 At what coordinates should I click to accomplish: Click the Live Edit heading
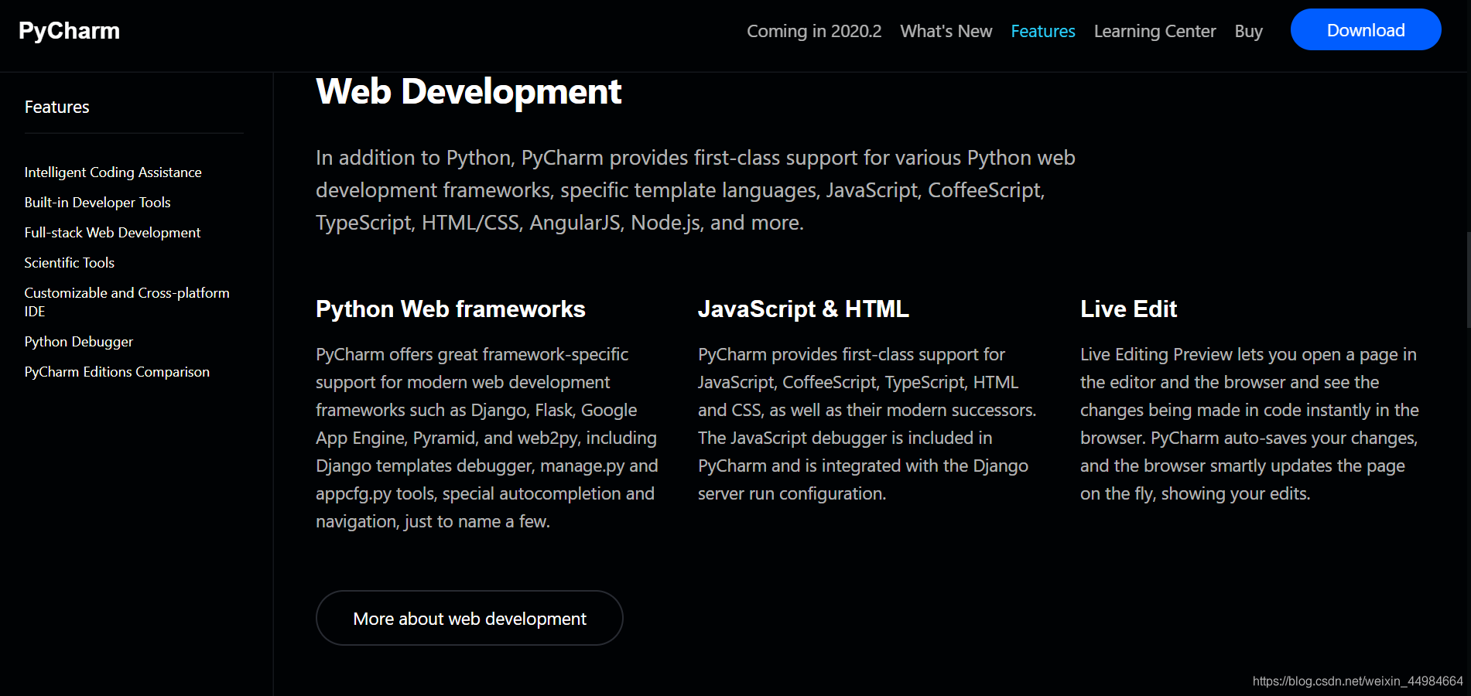point(1128,309)
